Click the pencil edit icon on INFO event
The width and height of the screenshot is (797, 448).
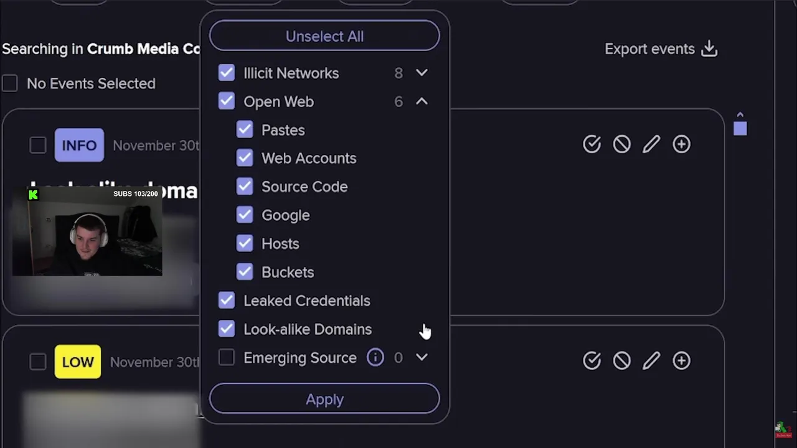point(651,144)
